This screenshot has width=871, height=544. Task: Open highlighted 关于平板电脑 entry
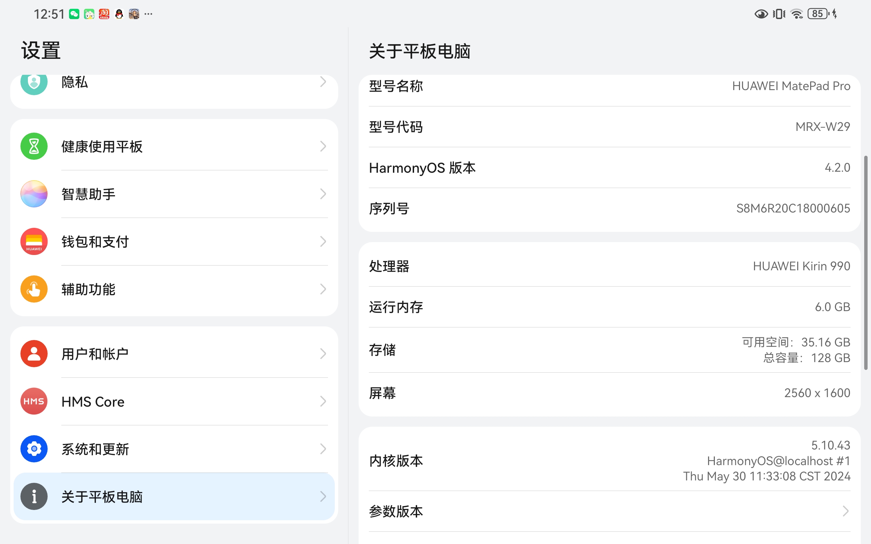click(x=174, y=496)
